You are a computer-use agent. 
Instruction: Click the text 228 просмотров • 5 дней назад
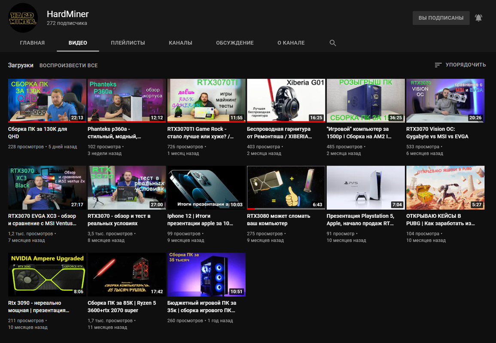[x=43, y=147]
